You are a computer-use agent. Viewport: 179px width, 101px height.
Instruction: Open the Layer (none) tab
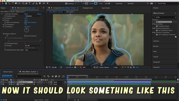click(106, 8)
